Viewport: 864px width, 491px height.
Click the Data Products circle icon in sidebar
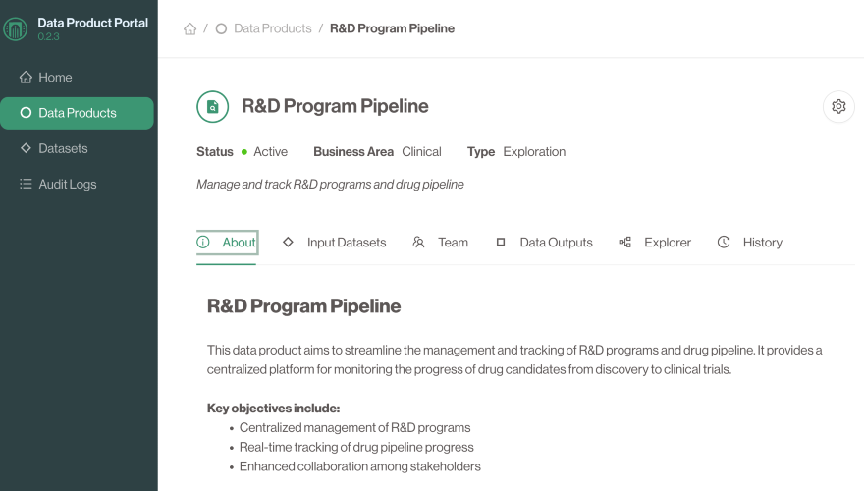tap(26, 113)
